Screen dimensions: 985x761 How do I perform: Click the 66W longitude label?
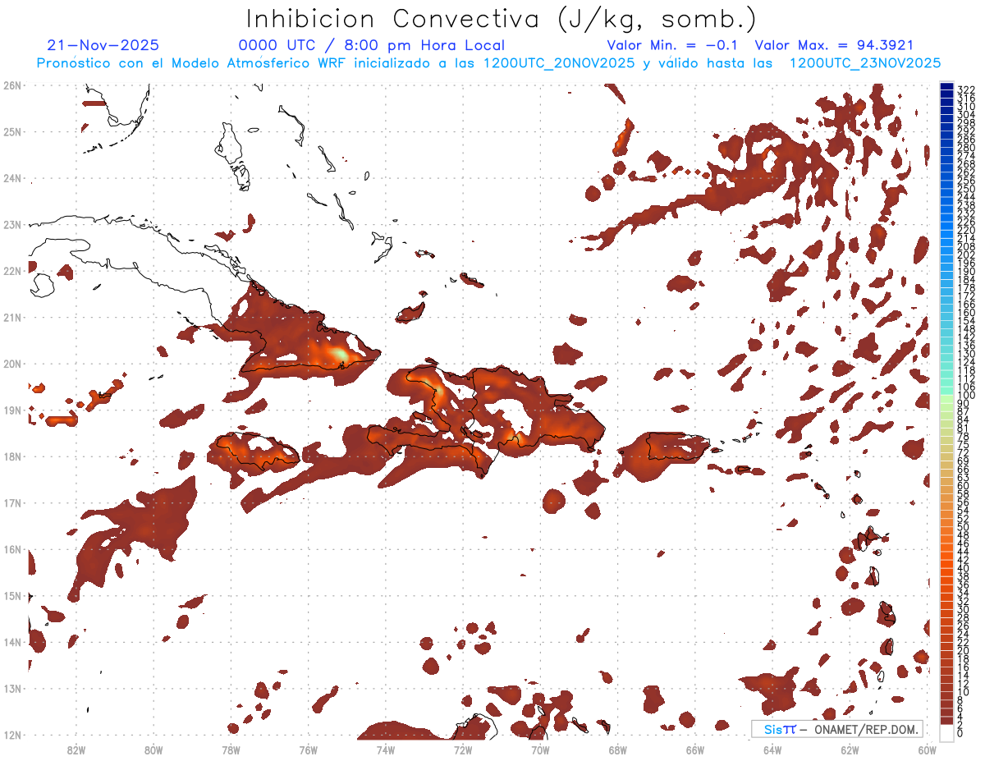(695, 749)
